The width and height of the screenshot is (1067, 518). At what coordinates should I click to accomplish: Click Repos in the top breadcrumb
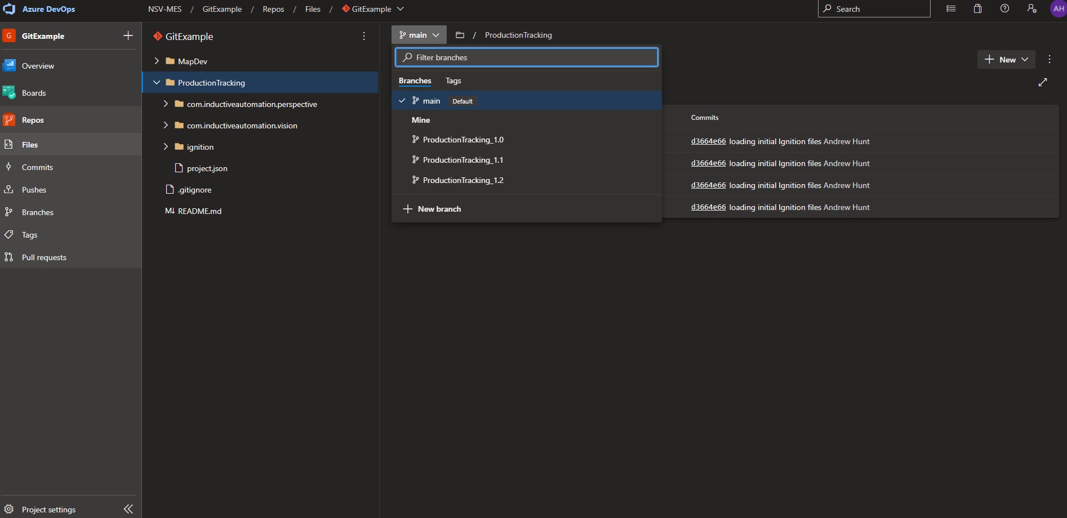[x=273, y=9]
